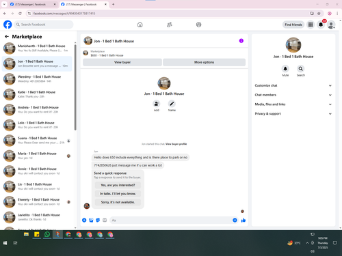Open the Javielito conversation

(37, 217)
